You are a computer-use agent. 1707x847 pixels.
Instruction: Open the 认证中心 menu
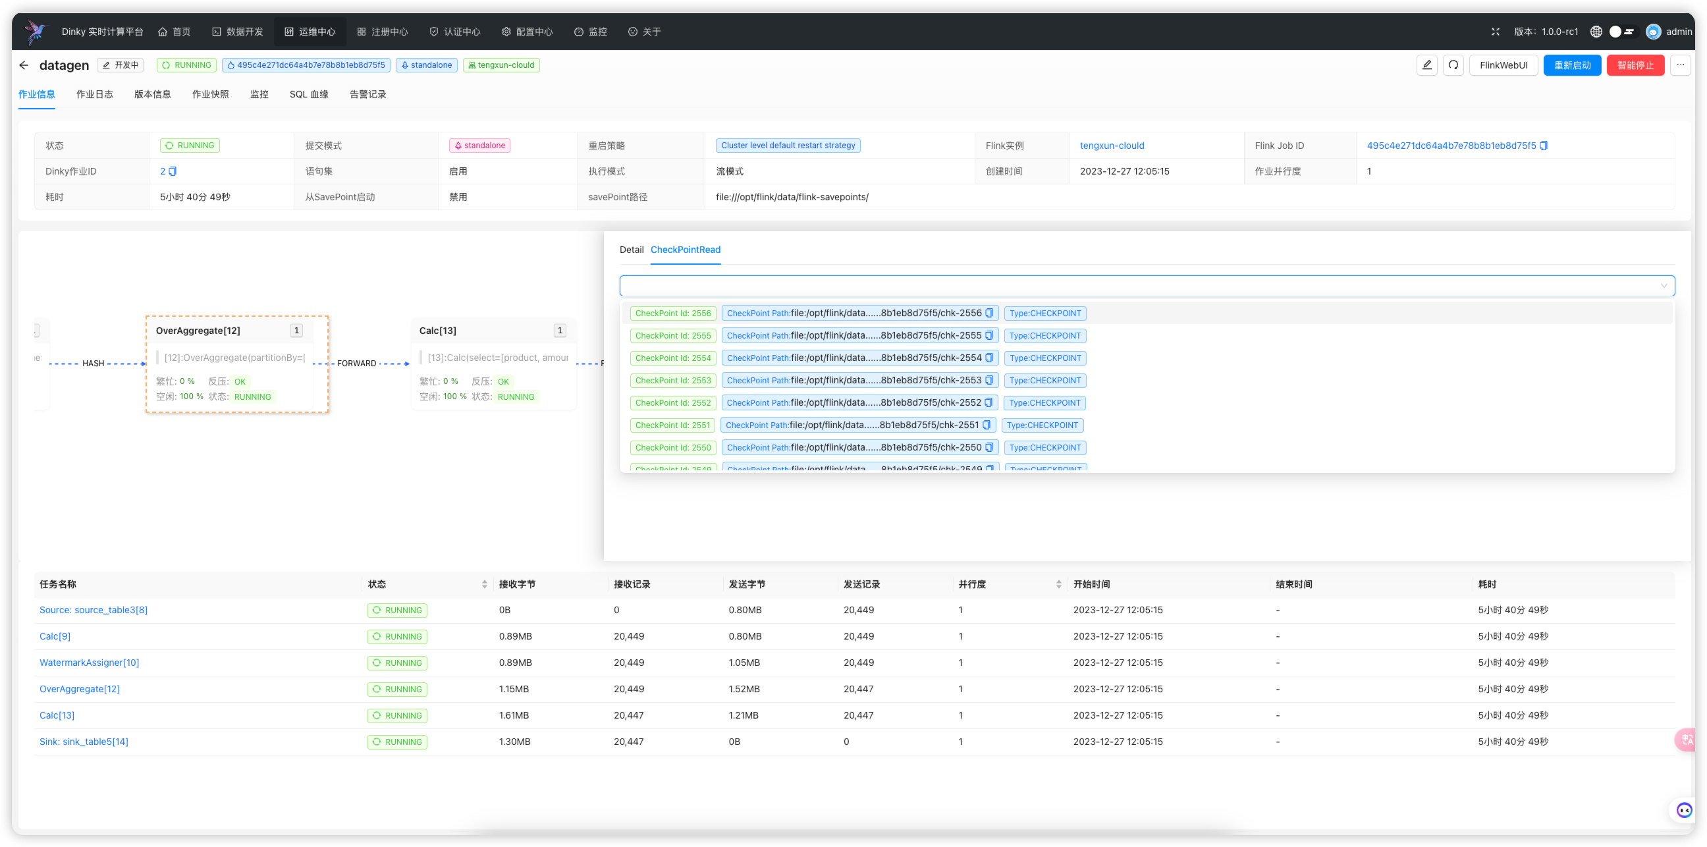454,31
